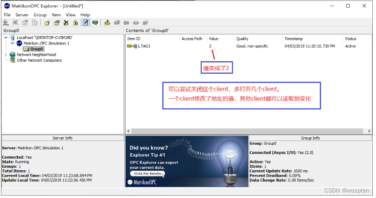Select the 组1.TAG1 item row

[x=249, y=46]
